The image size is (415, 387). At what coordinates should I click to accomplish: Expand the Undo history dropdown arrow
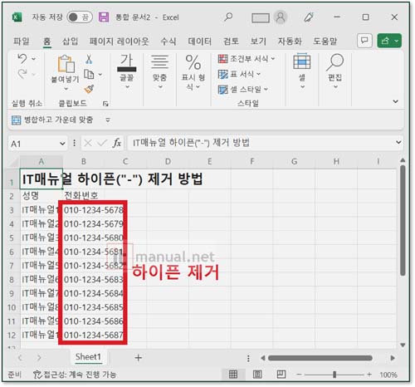[x=34, y=59]
